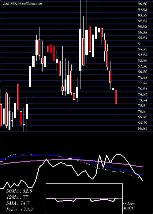Click the 96.26 price axis label
The width and height of the screenshot is (153, 214).
(143, 4)
